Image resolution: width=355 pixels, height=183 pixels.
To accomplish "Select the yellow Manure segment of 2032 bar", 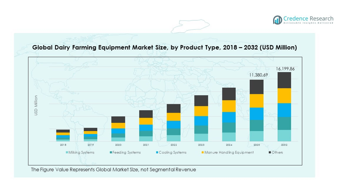I will point(284,96).
